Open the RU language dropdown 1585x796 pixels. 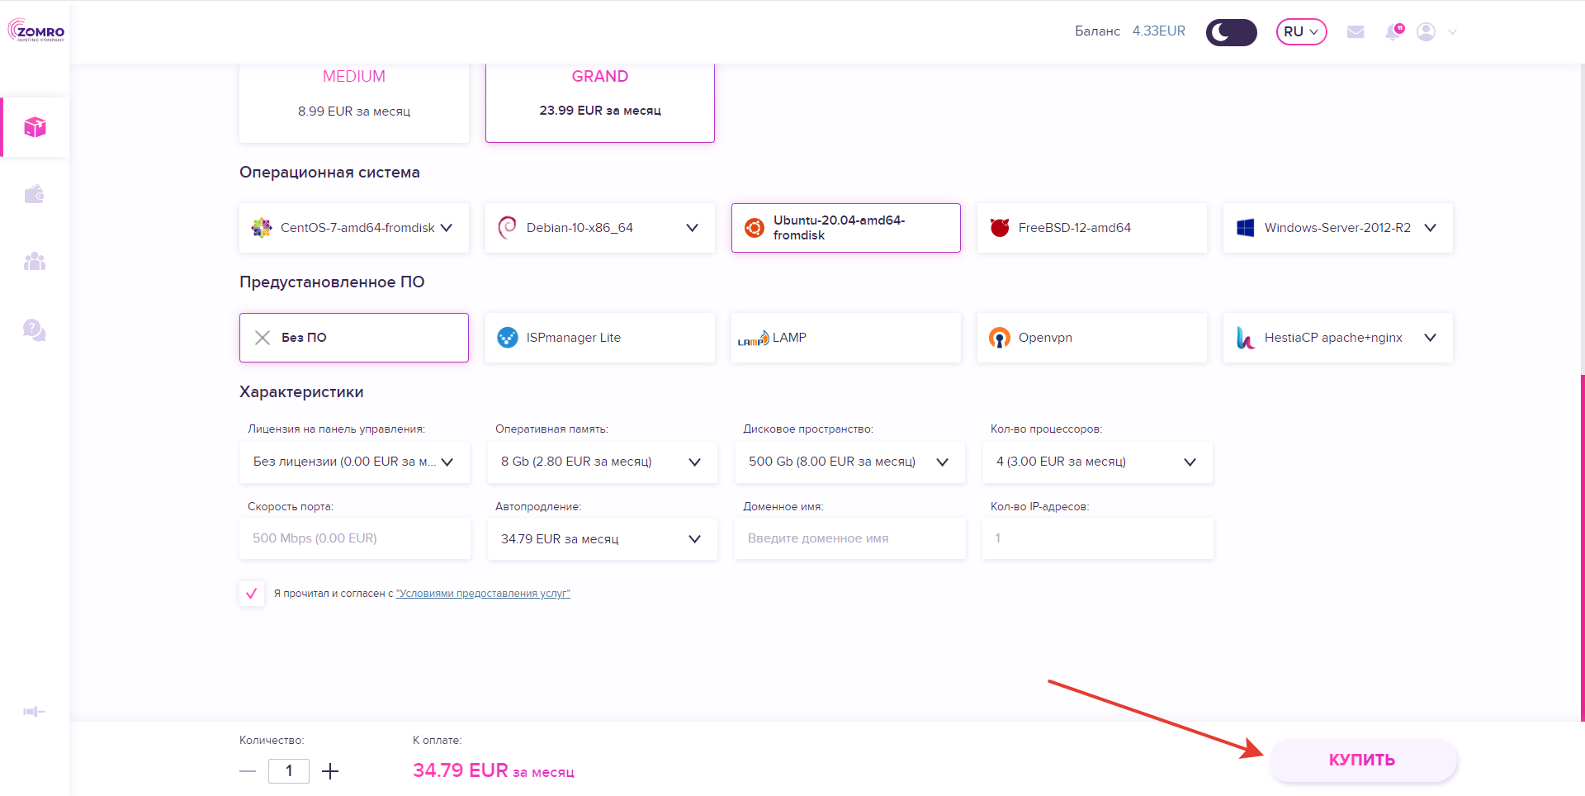(x=1301, y=32)
